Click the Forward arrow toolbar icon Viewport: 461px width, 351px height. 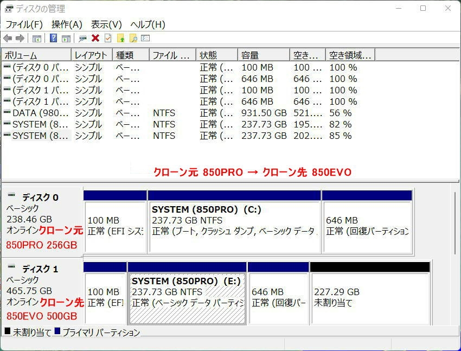tap(20, 38)
